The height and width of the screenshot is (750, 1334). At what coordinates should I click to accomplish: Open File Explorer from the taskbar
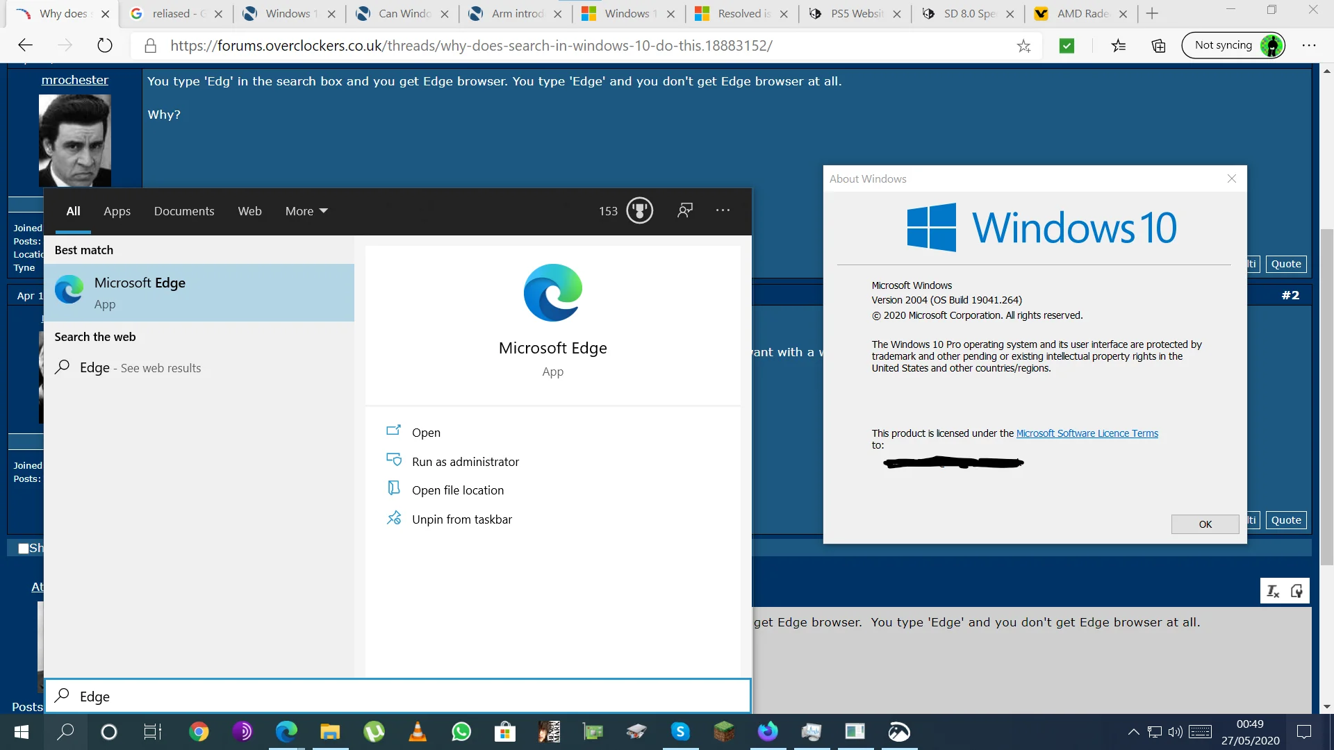tap(330, 732)
